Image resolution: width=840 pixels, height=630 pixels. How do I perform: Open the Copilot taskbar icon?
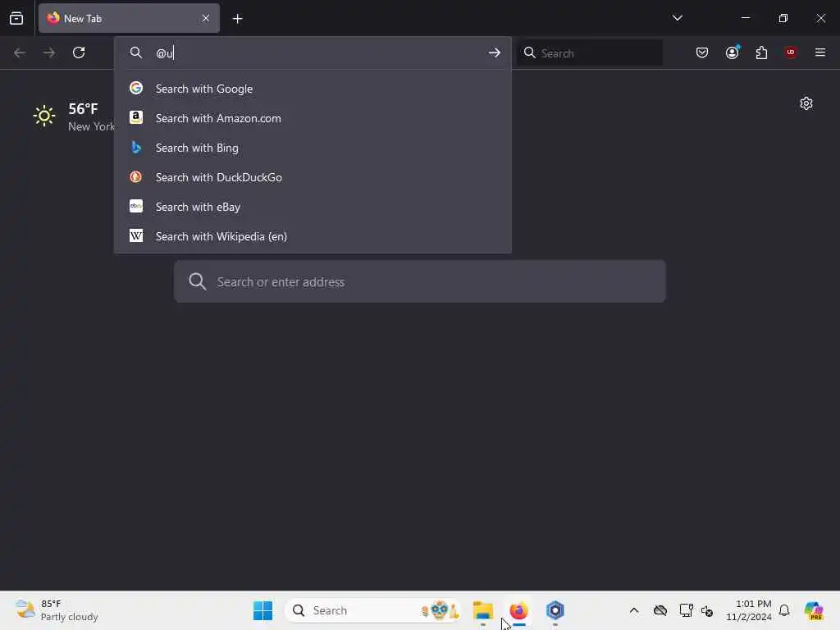813,610
